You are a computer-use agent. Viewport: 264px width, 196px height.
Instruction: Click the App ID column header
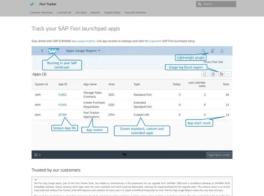click(63, 84)
